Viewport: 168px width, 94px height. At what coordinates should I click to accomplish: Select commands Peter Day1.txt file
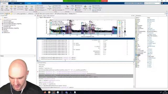(9, 25)
